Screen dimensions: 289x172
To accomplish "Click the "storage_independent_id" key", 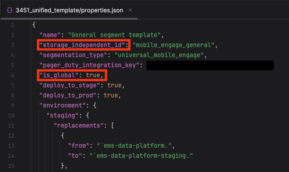I will click(82, 45).
